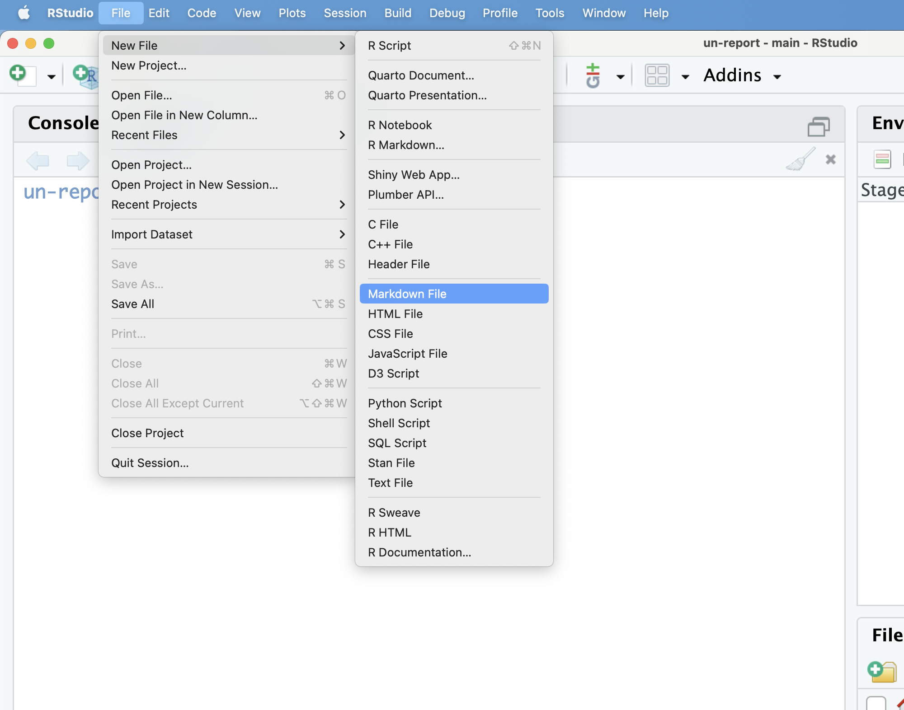Create a new D3 Script
Viewport: 904px width, 710px height.
tap(454, 374)
